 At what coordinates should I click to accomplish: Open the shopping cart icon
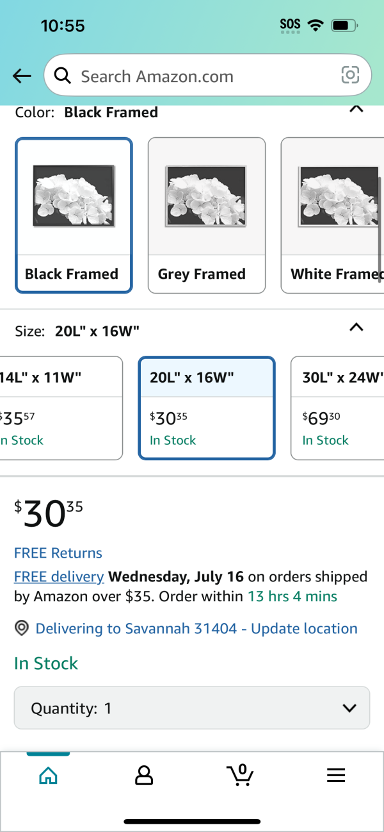click(240, 774)
